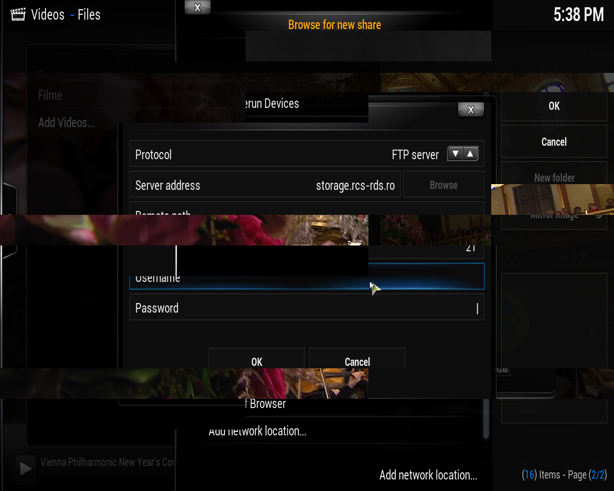Cancel the network location dialog
Image resolution: width=614 pixels, height=491 pixels.
(x=357, y=360)
